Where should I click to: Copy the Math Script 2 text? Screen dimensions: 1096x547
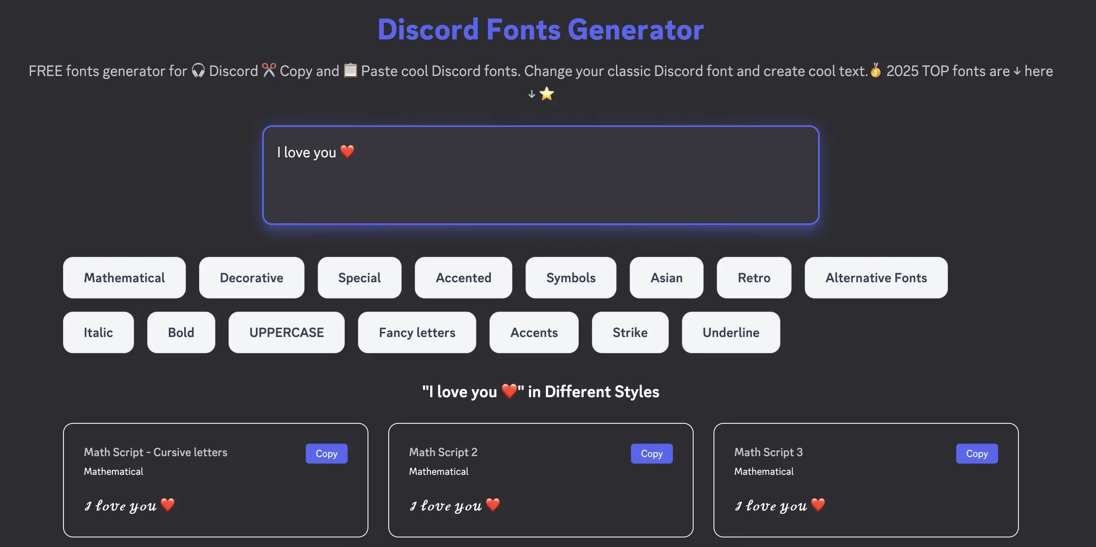[x=651, y=453]
